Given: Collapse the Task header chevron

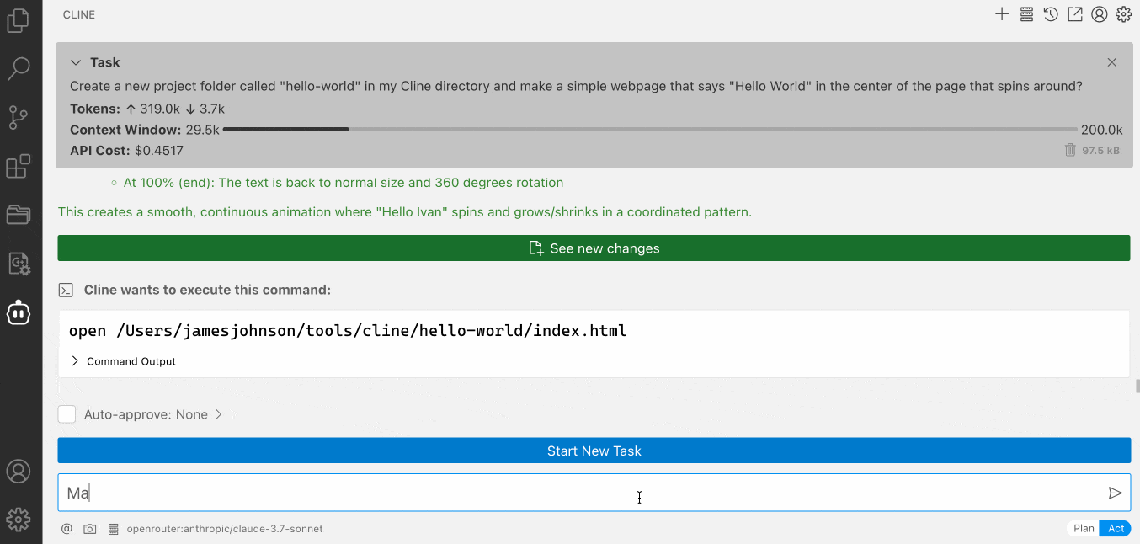Looking at the screenshot, I should [x=76, y=62].
